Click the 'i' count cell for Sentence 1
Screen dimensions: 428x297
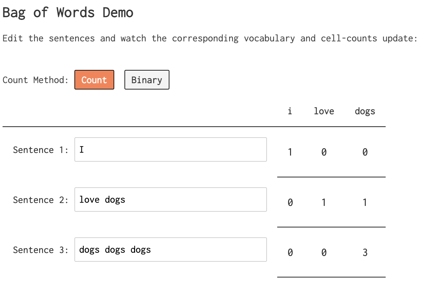tap(290, 152)
